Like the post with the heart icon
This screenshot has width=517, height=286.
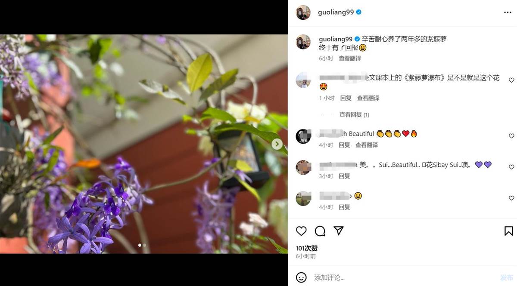pyautogui.click(x=301, y=231)
